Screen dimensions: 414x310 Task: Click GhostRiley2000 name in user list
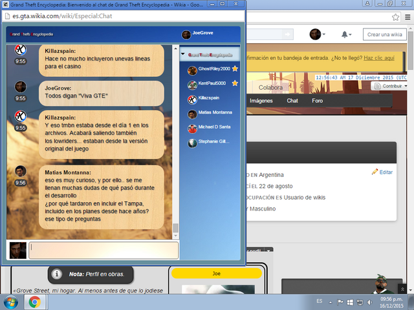214,69
